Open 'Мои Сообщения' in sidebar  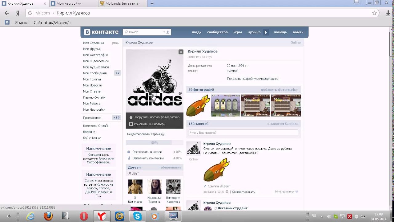[95, 73]
